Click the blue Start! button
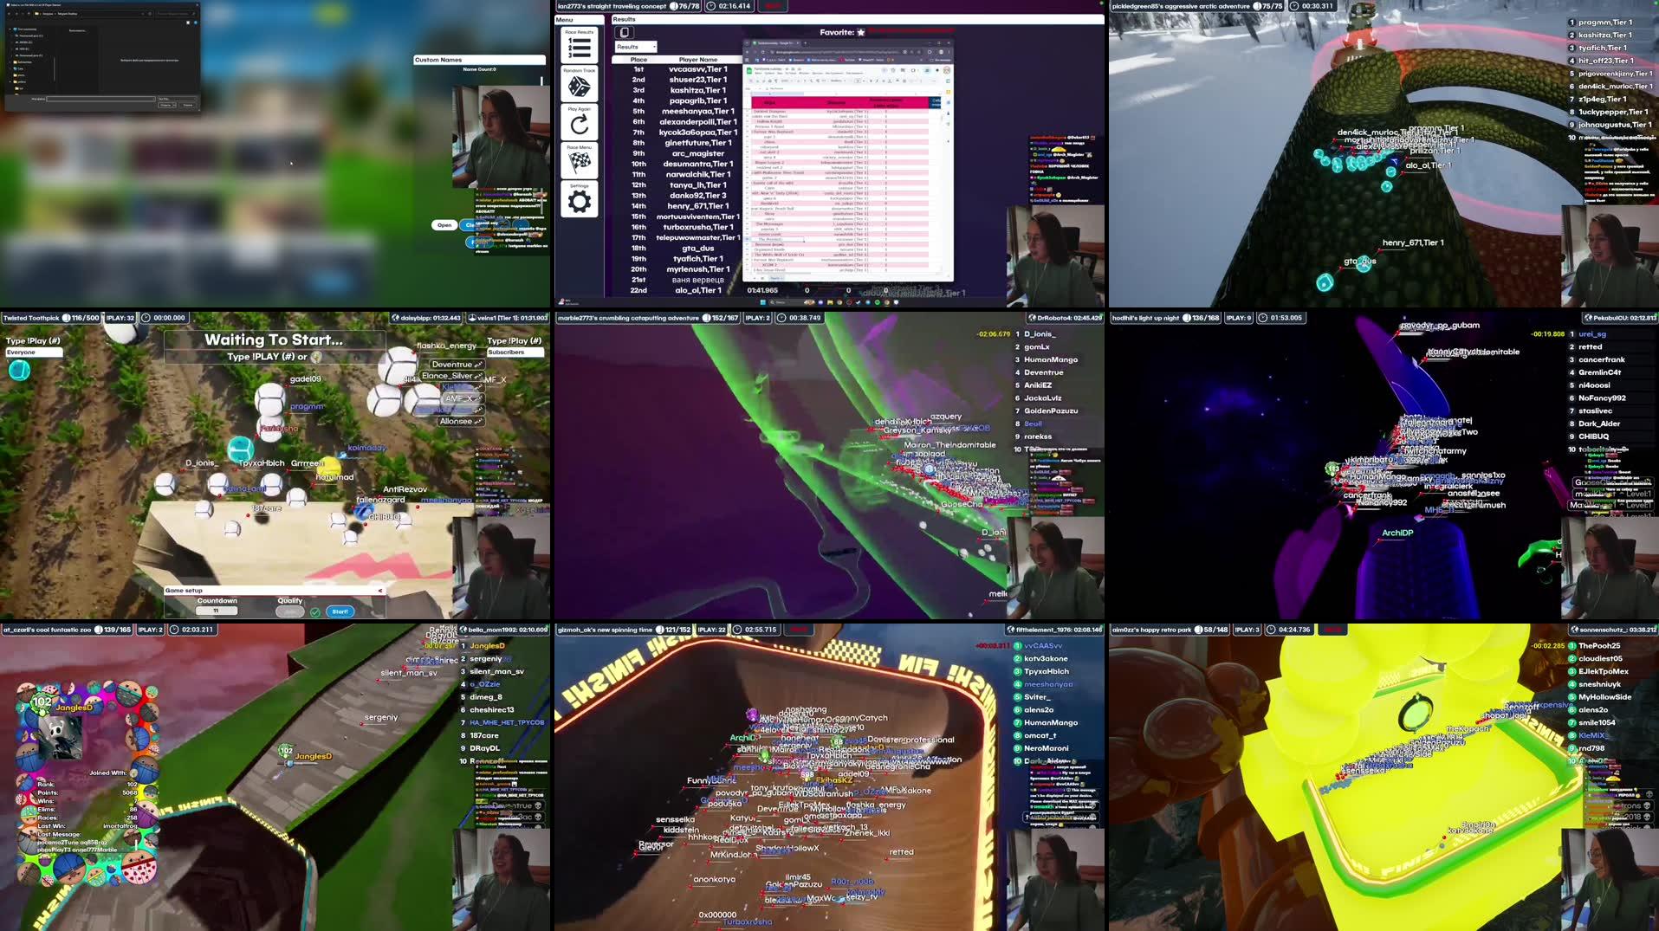The height and width of the screenshot is (931, 1659). point(340,611)
